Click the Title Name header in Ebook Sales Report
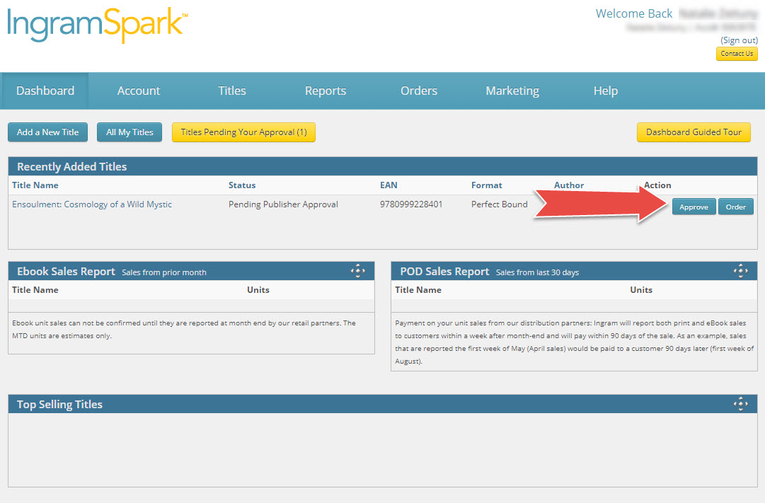Screen dimensions: 765x503 (35, 290)
